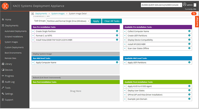This screenshot has width=199, height=109.
Task: Click the Drag Here post-installation drop area
Action: (x=75, y=93)
